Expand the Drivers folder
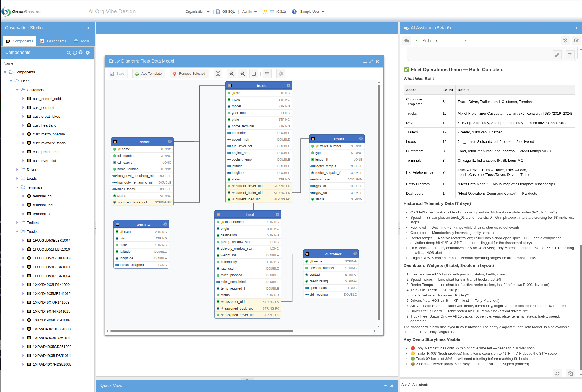This screenshot has width=582, height=392. click(17, 170)
